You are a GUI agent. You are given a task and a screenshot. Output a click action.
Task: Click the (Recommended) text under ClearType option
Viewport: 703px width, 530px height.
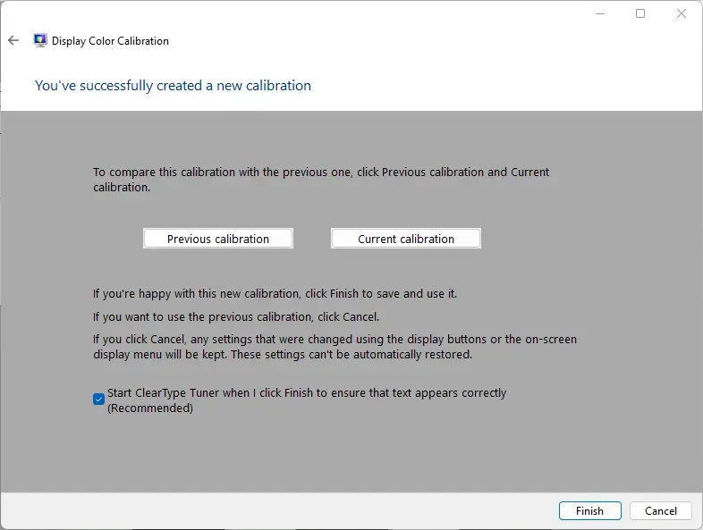pyautogui.click(x=150, y=408)
